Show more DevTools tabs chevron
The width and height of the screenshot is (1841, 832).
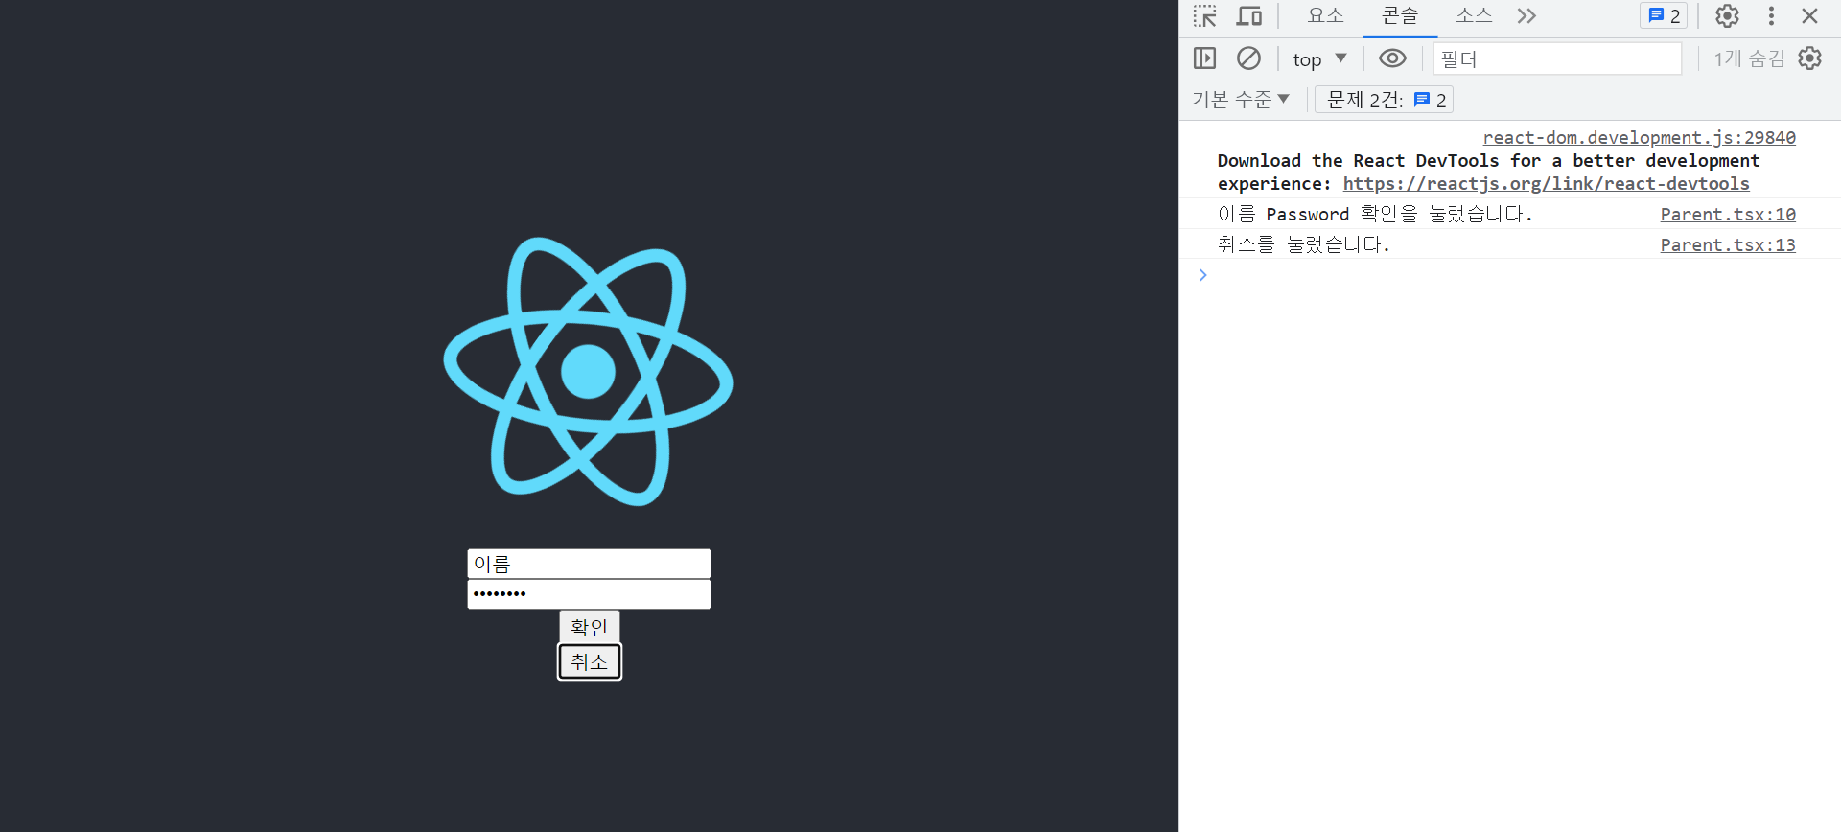click(x=1526, y=16)
